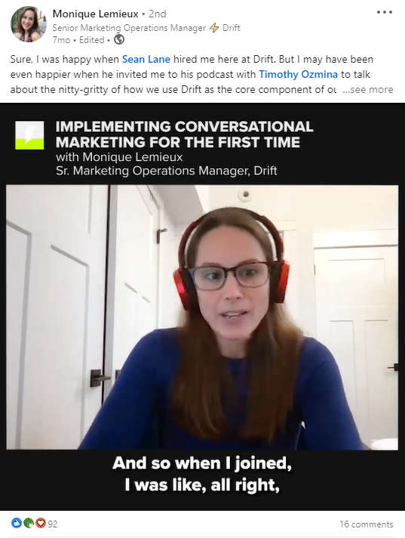Expand the post with see more
This screenshot has height=538, width=405.
point(368,90)
